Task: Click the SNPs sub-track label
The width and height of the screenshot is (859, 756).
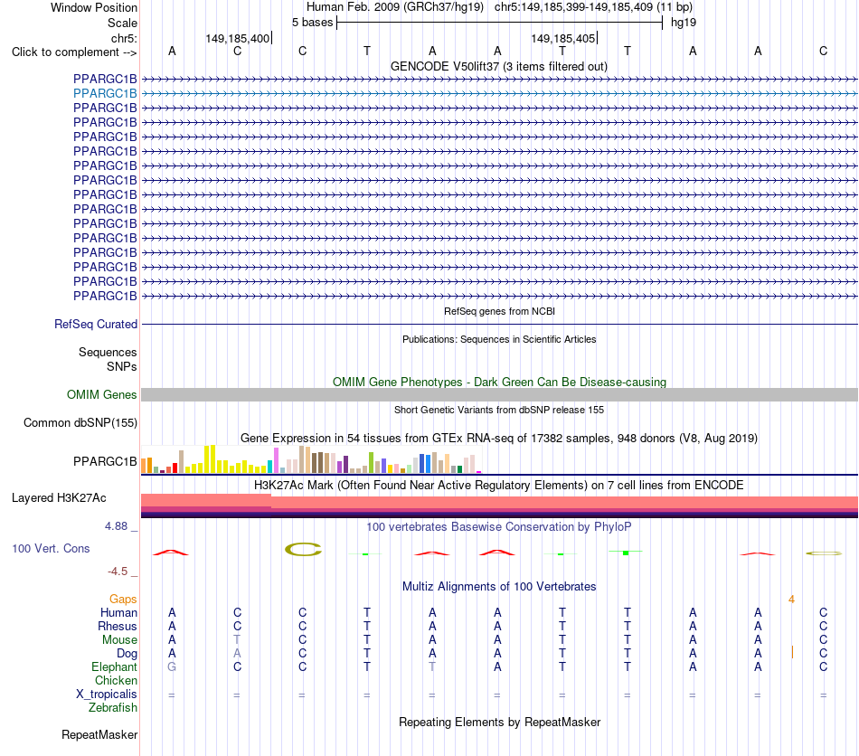Action: click(122, 366)
